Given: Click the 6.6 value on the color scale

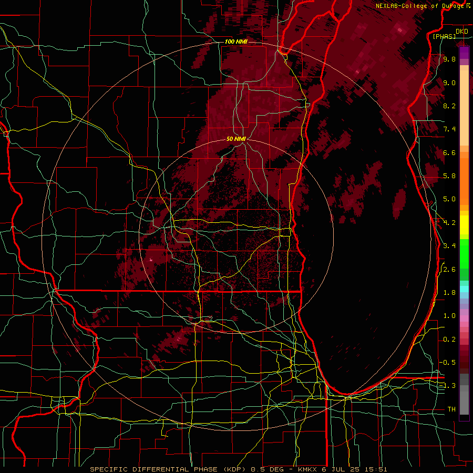Looking at the screenshot, I should point(449,152).
